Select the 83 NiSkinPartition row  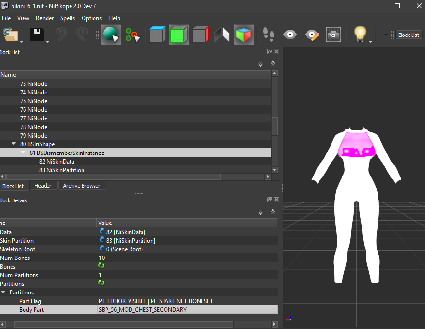coord(135,170)
